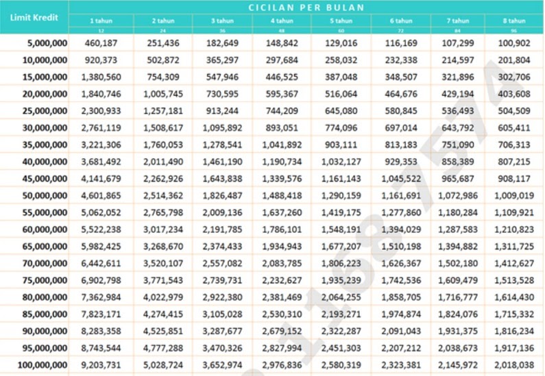Select the 6 tahun column header

(401, 21)
